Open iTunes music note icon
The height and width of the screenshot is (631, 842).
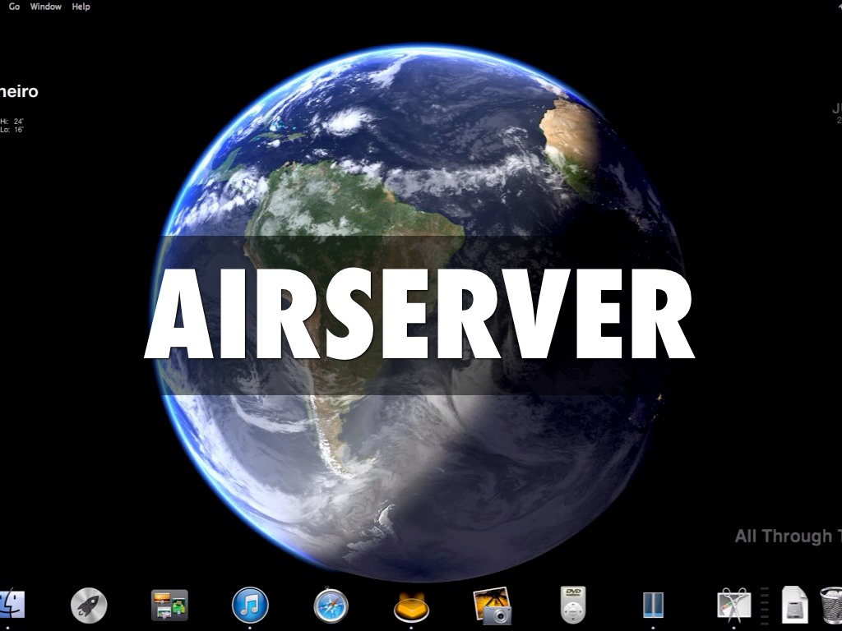250,606
